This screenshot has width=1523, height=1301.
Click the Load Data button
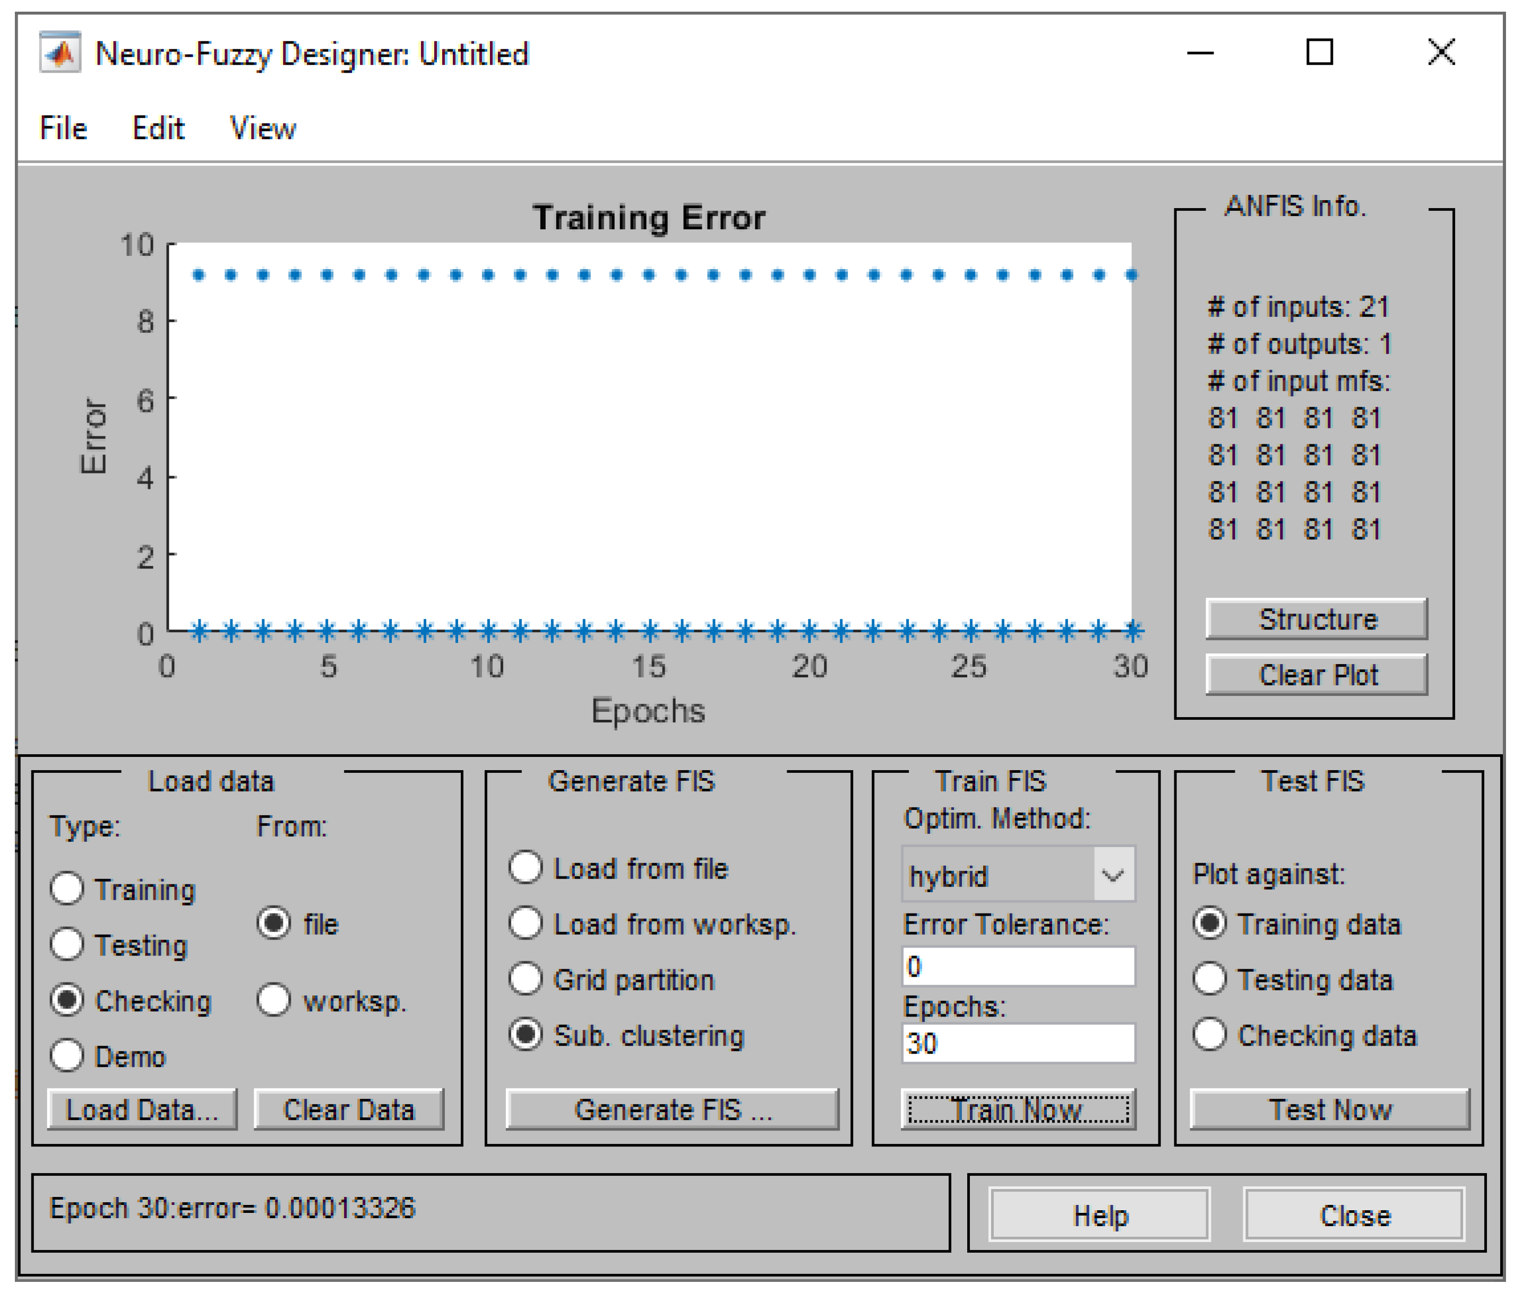pyautogui.click(x=143, y=1109)
